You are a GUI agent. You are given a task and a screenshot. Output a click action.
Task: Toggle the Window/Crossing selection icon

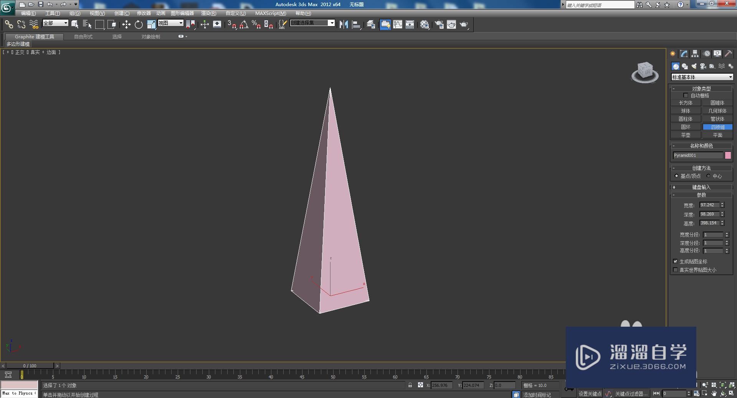pos(112,25)
